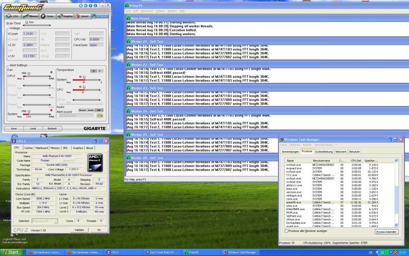
Task: Click the process list scrollbar down arrow
Action: 396,225
